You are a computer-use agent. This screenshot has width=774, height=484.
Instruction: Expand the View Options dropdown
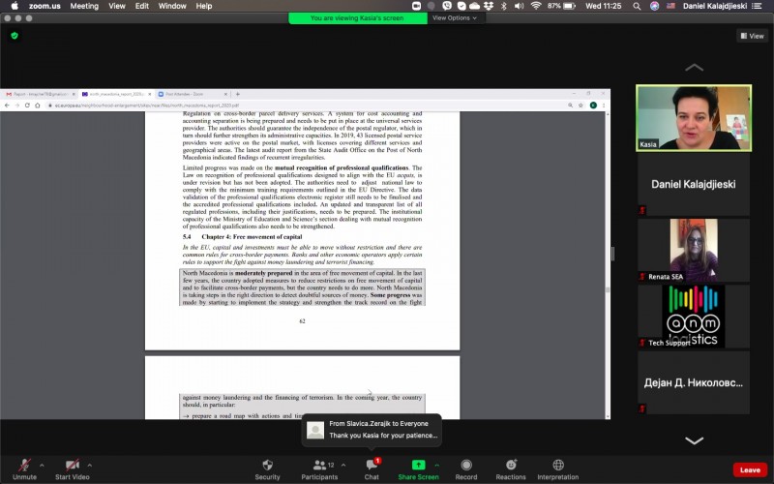tap(455, 17)
